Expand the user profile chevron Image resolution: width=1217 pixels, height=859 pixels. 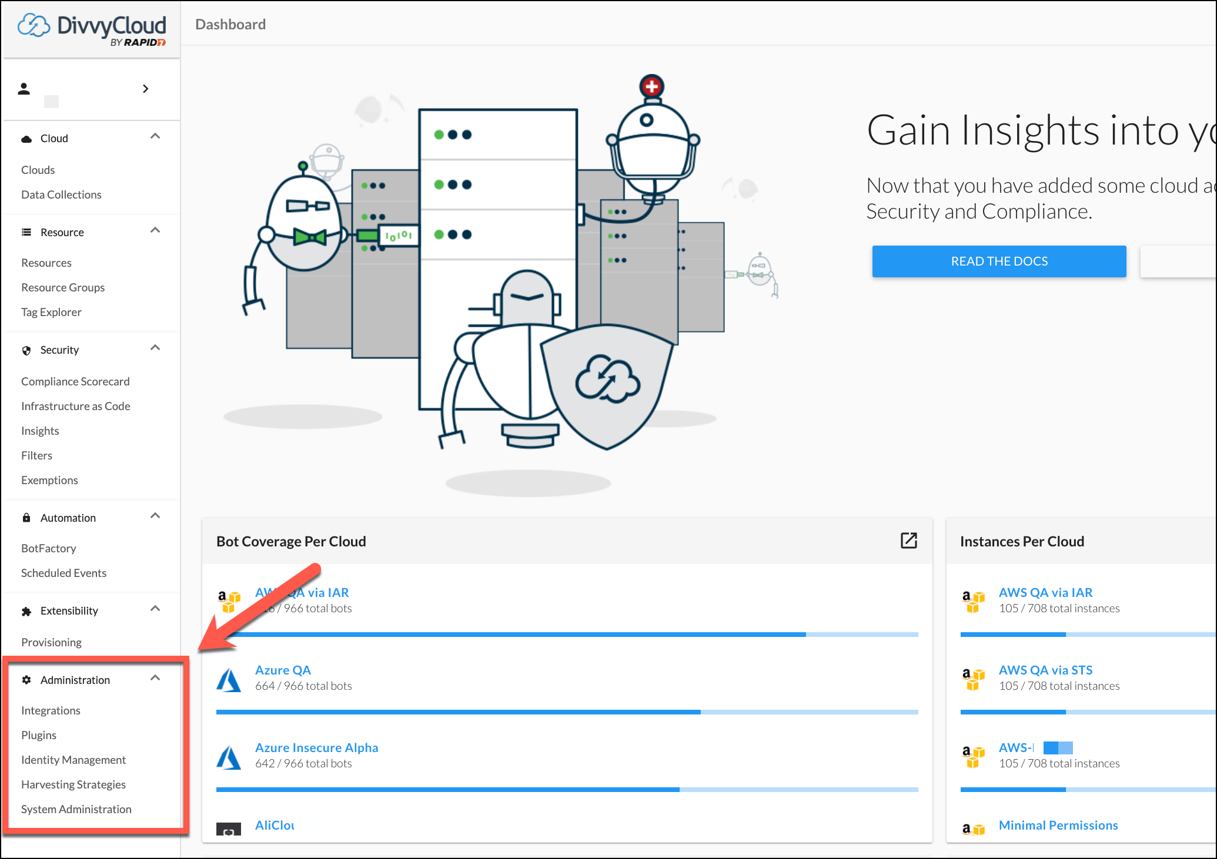point(146,89)
